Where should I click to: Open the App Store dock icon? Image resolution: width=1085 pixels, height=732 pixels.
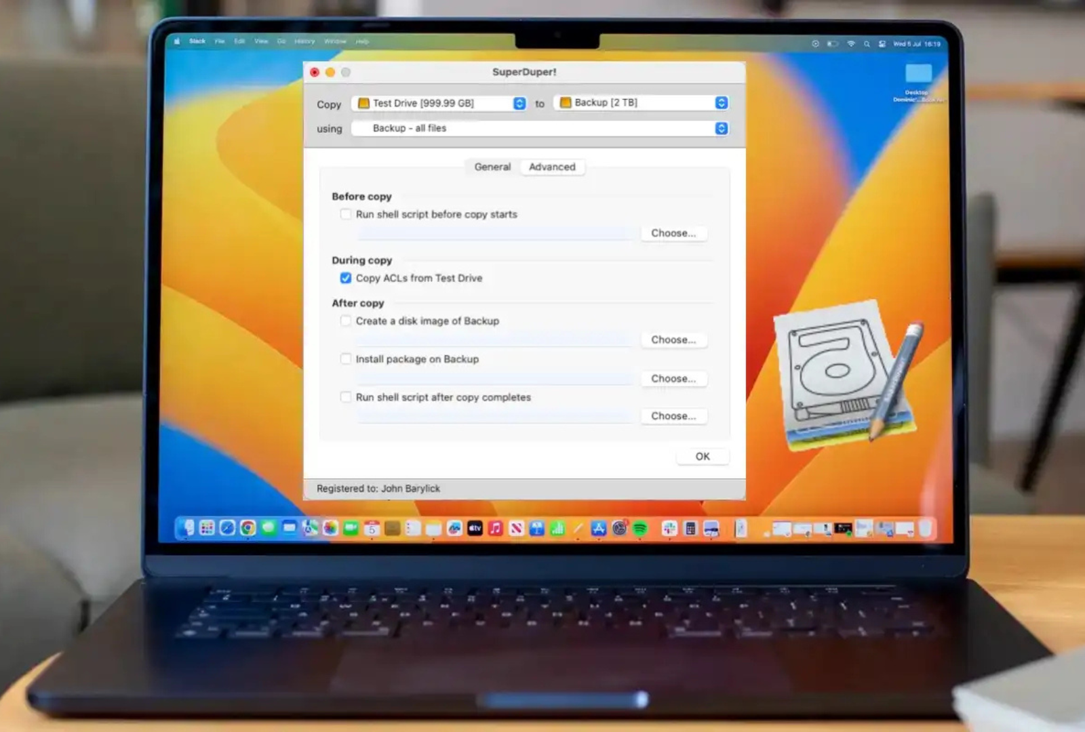click(x=598, y=529)
